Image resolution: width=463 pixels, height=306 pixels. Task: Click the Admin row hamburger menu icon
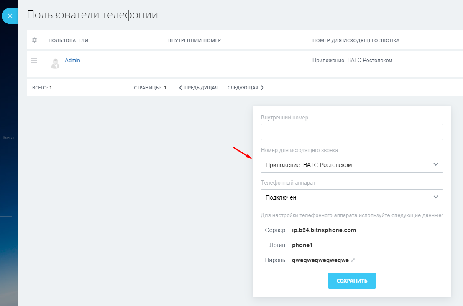tap(34, 61)
